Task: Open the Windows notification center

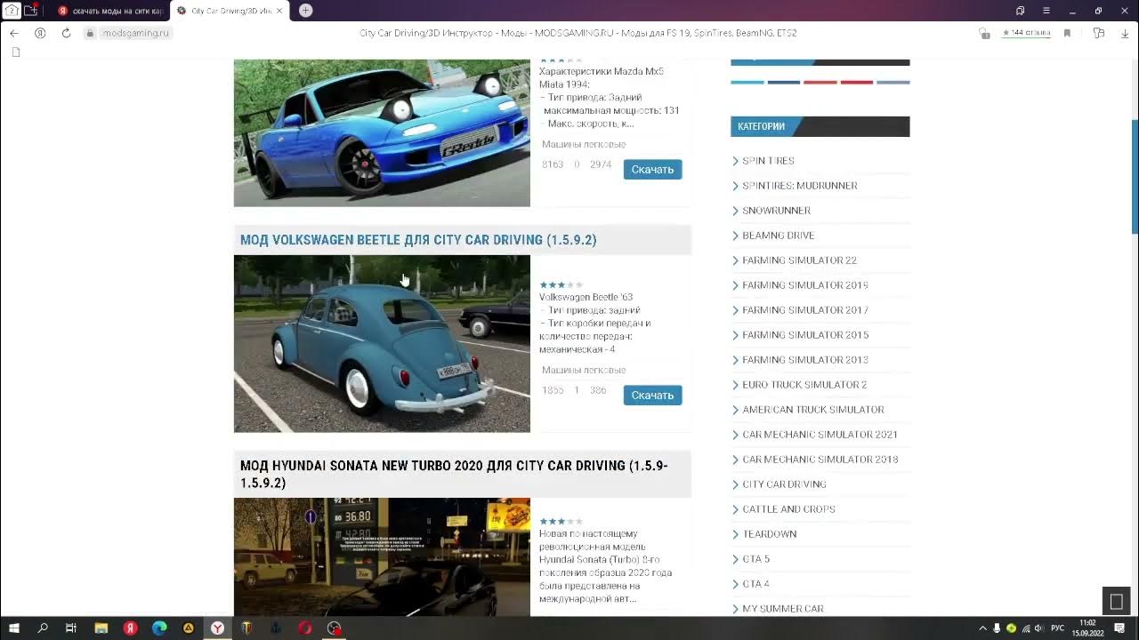Action: click(x=1119, y=628)
